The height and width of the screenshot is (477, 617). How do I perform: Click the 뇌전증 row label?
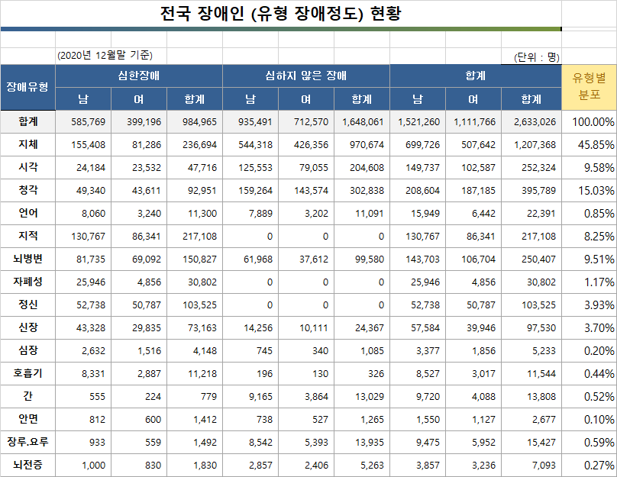(x=27, y=465)
